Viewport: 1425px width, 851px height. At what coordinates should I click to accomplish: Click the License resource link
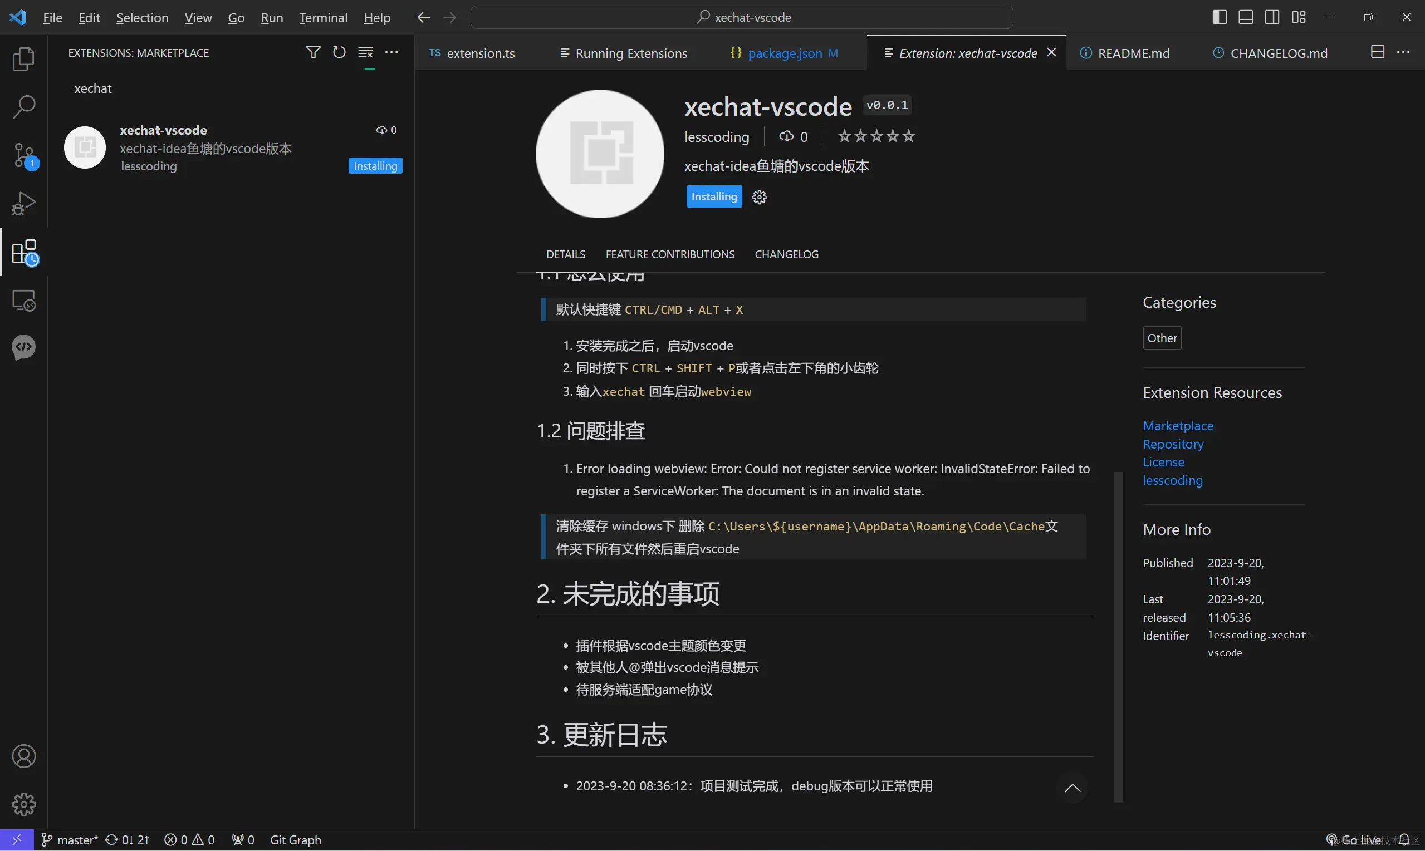[1163, 461]
